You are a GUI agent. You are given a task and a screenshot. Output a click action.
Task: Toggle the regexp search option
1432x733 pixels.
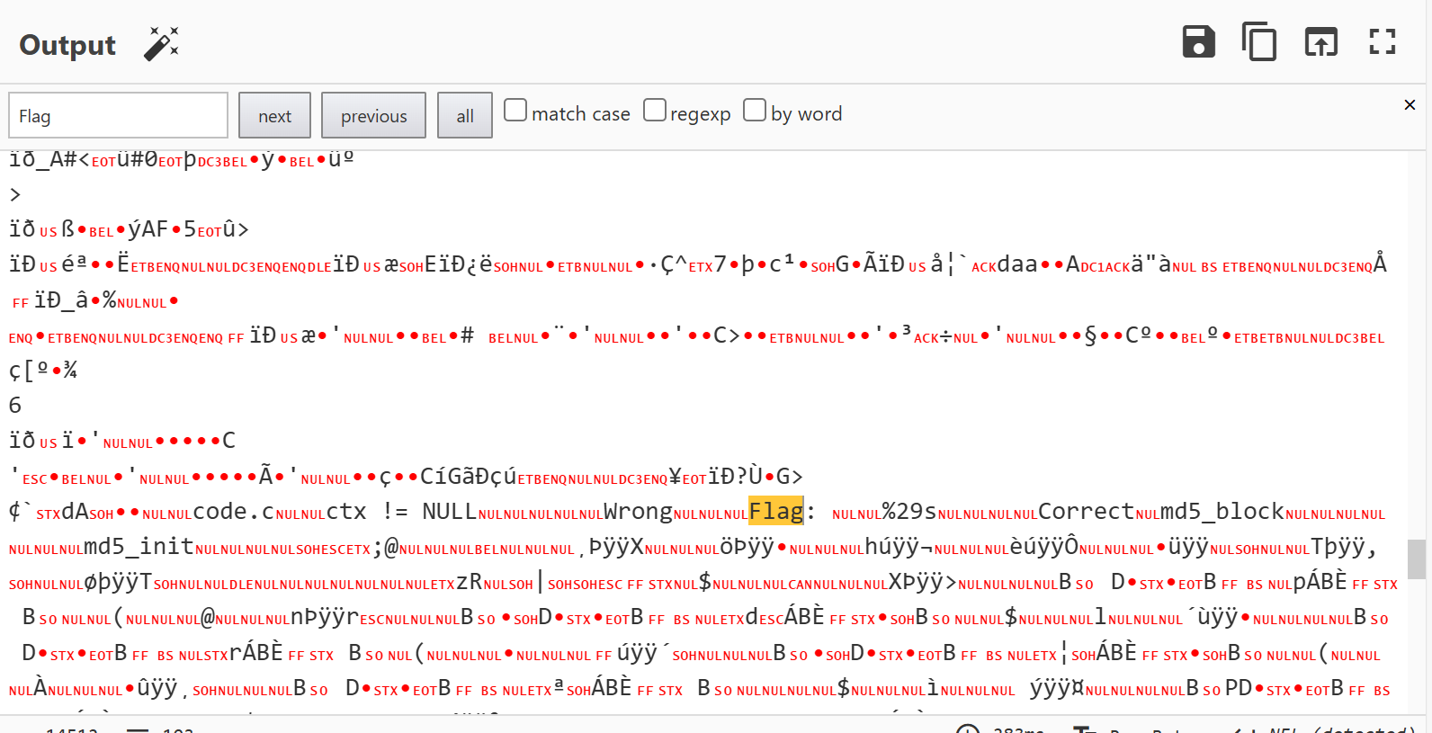tap(655, 111)
